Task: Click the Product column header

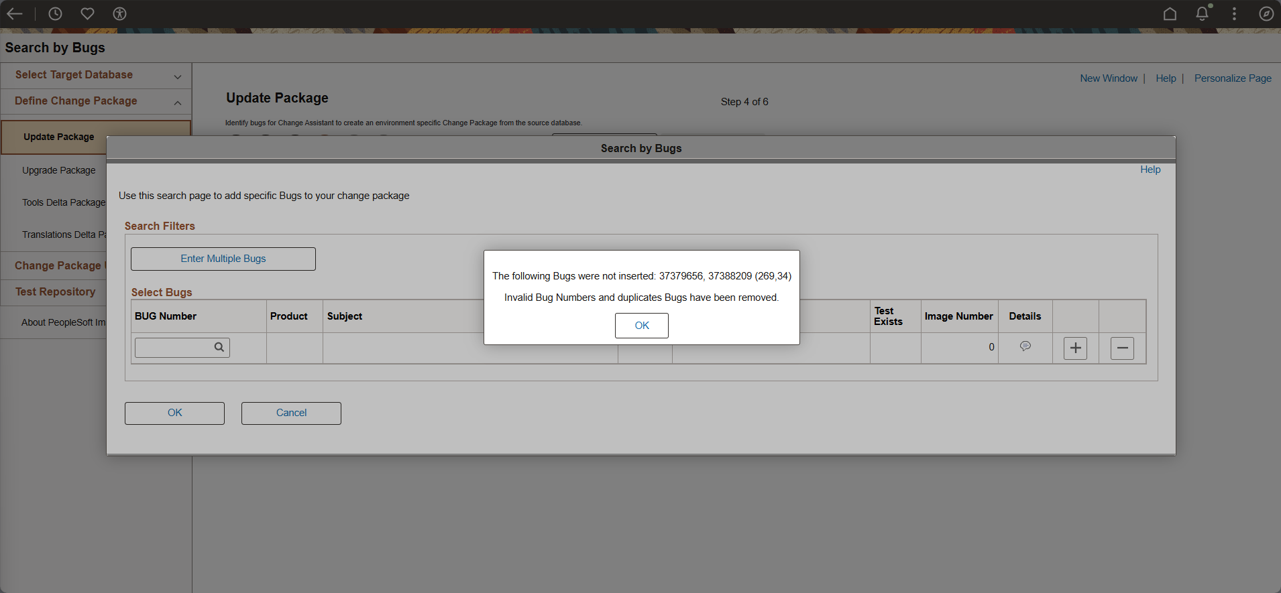Action: [289, 316]
